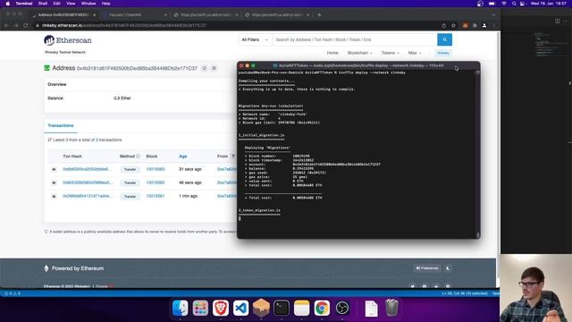This screenshot has height=322, width=572.
Task: Open the Preferences button in footer
Action: pyautogui.click(x=427, y=268)
